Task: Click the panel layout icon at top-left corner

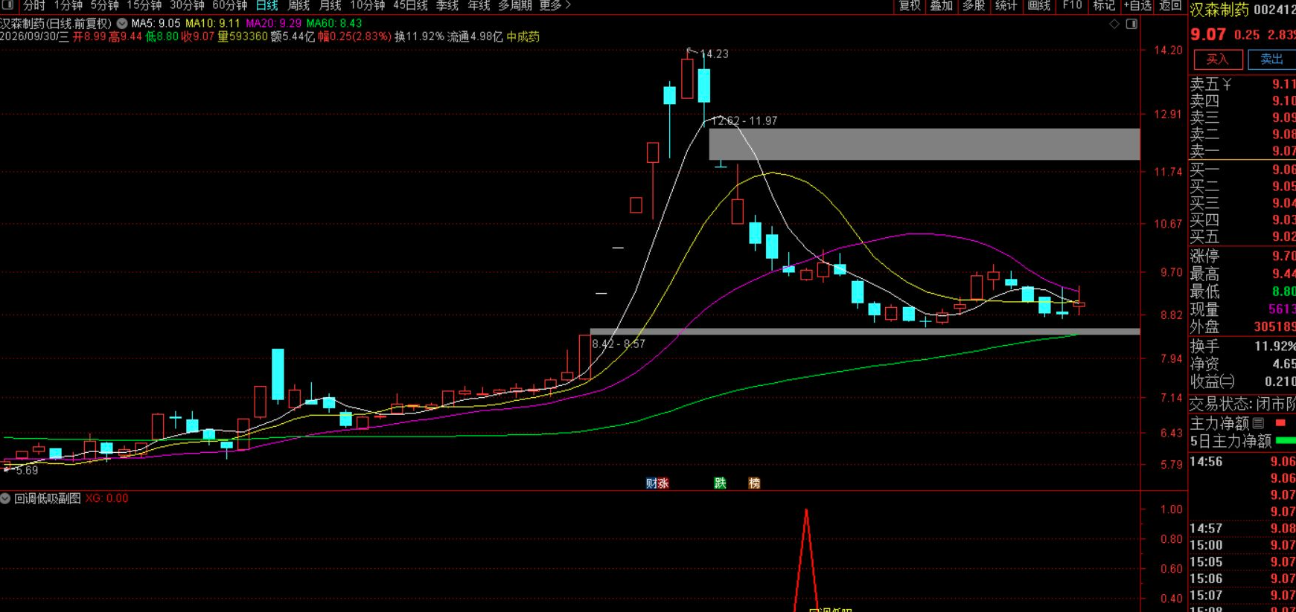Action: coord(8,5)
